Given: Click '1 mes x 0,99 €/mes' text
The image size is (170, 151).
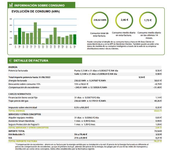Looking at the screenshot, I should click(85, 121).
